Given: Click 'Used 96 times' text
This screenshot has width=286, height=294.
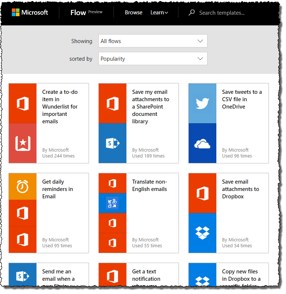Looking at the screenshot, I should click(x=237, y=156).
